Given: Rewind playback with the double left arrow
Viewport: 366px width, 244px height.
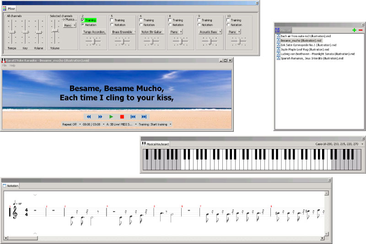Looking at the screenshot, I should pos(89,117).
